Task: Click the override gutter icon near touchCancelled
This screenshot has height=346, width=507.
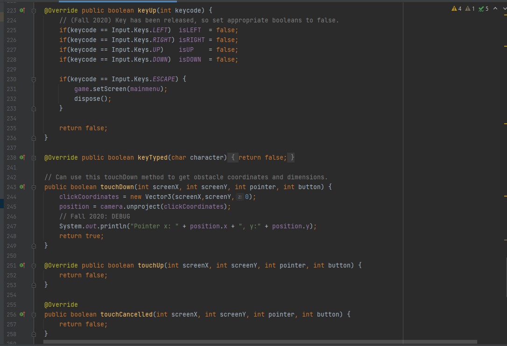Action: click(x=22, y=314)
